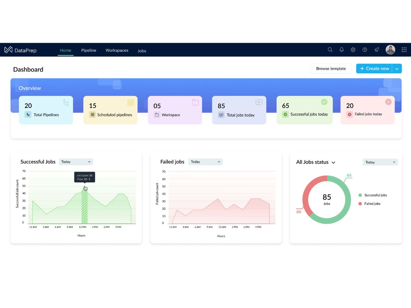This screenshot has height=308, width=411.
Task: Click the Failed jobs legend label
Action: coord(372,204)
